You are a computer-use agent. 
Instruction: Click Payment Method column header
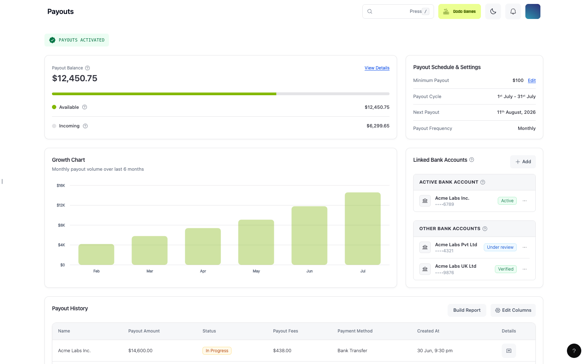[355, 331]
